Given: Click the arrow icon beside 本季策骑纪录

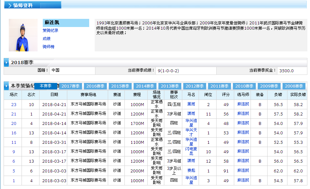Looking at the screenshot, I should [7, 86].
